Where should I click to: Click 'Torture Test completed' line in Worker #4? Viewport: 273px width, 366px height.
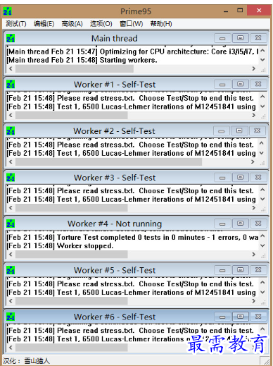132,238
